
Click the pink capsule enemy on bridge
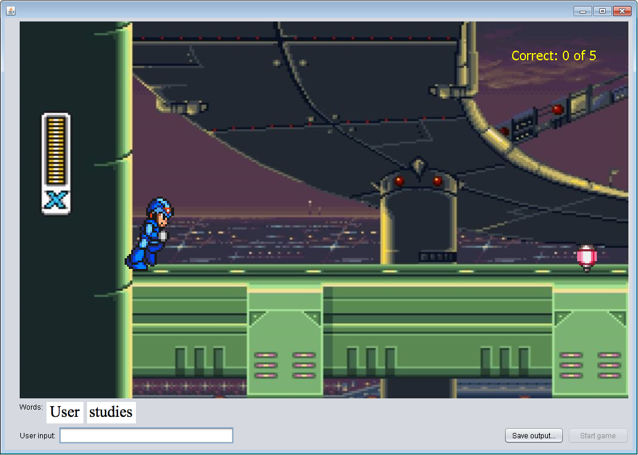click(x=586, y=258)
